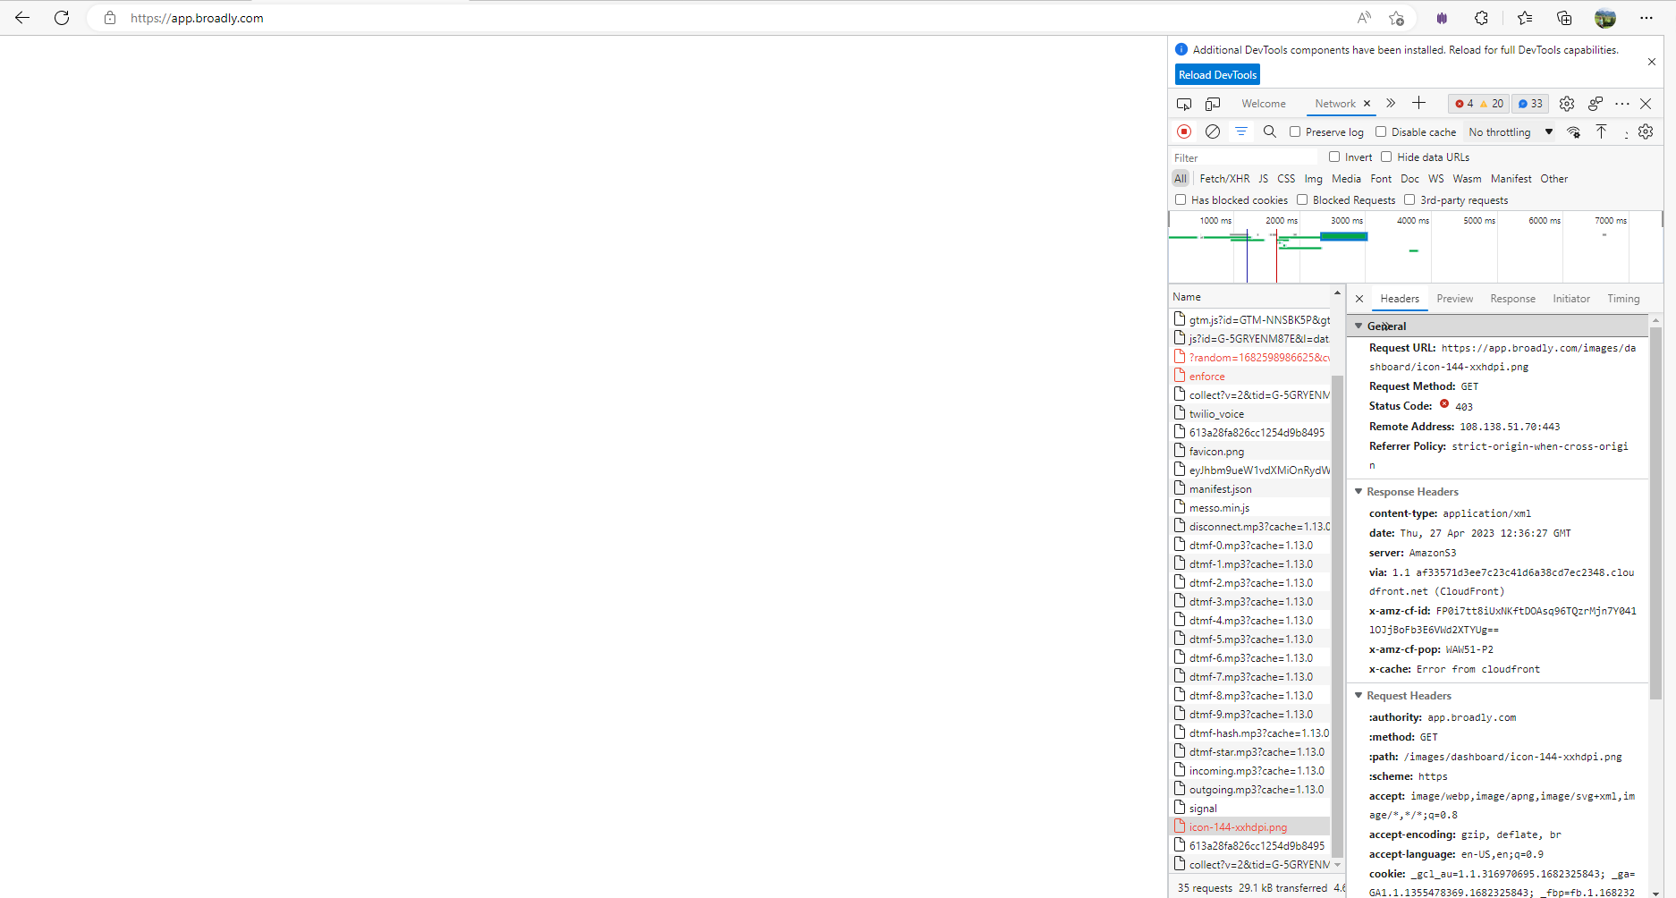This screenshot has height=898, width=1676.
Task: Open the Response tab of the request
Action: pyautogui.click(x=1513, y=299)
